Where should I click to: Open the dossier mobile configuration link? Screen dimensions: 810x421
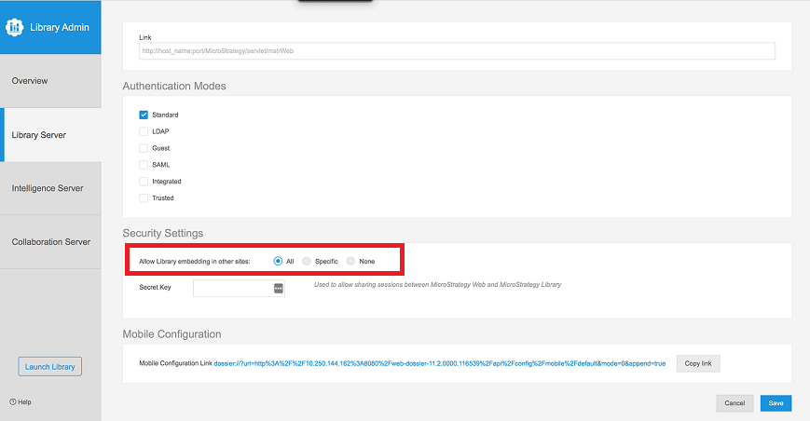(440, 364)
